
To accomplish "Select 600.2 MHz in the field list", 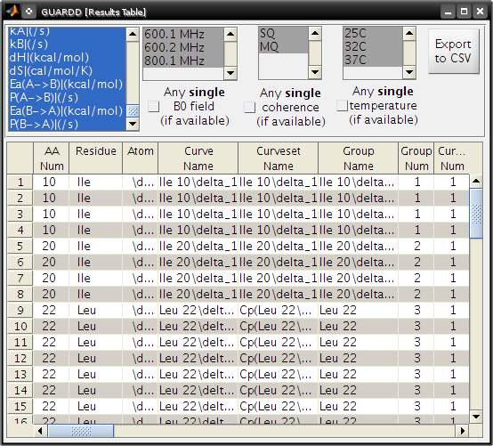I will pyautogui.click(x=183, y=47).
